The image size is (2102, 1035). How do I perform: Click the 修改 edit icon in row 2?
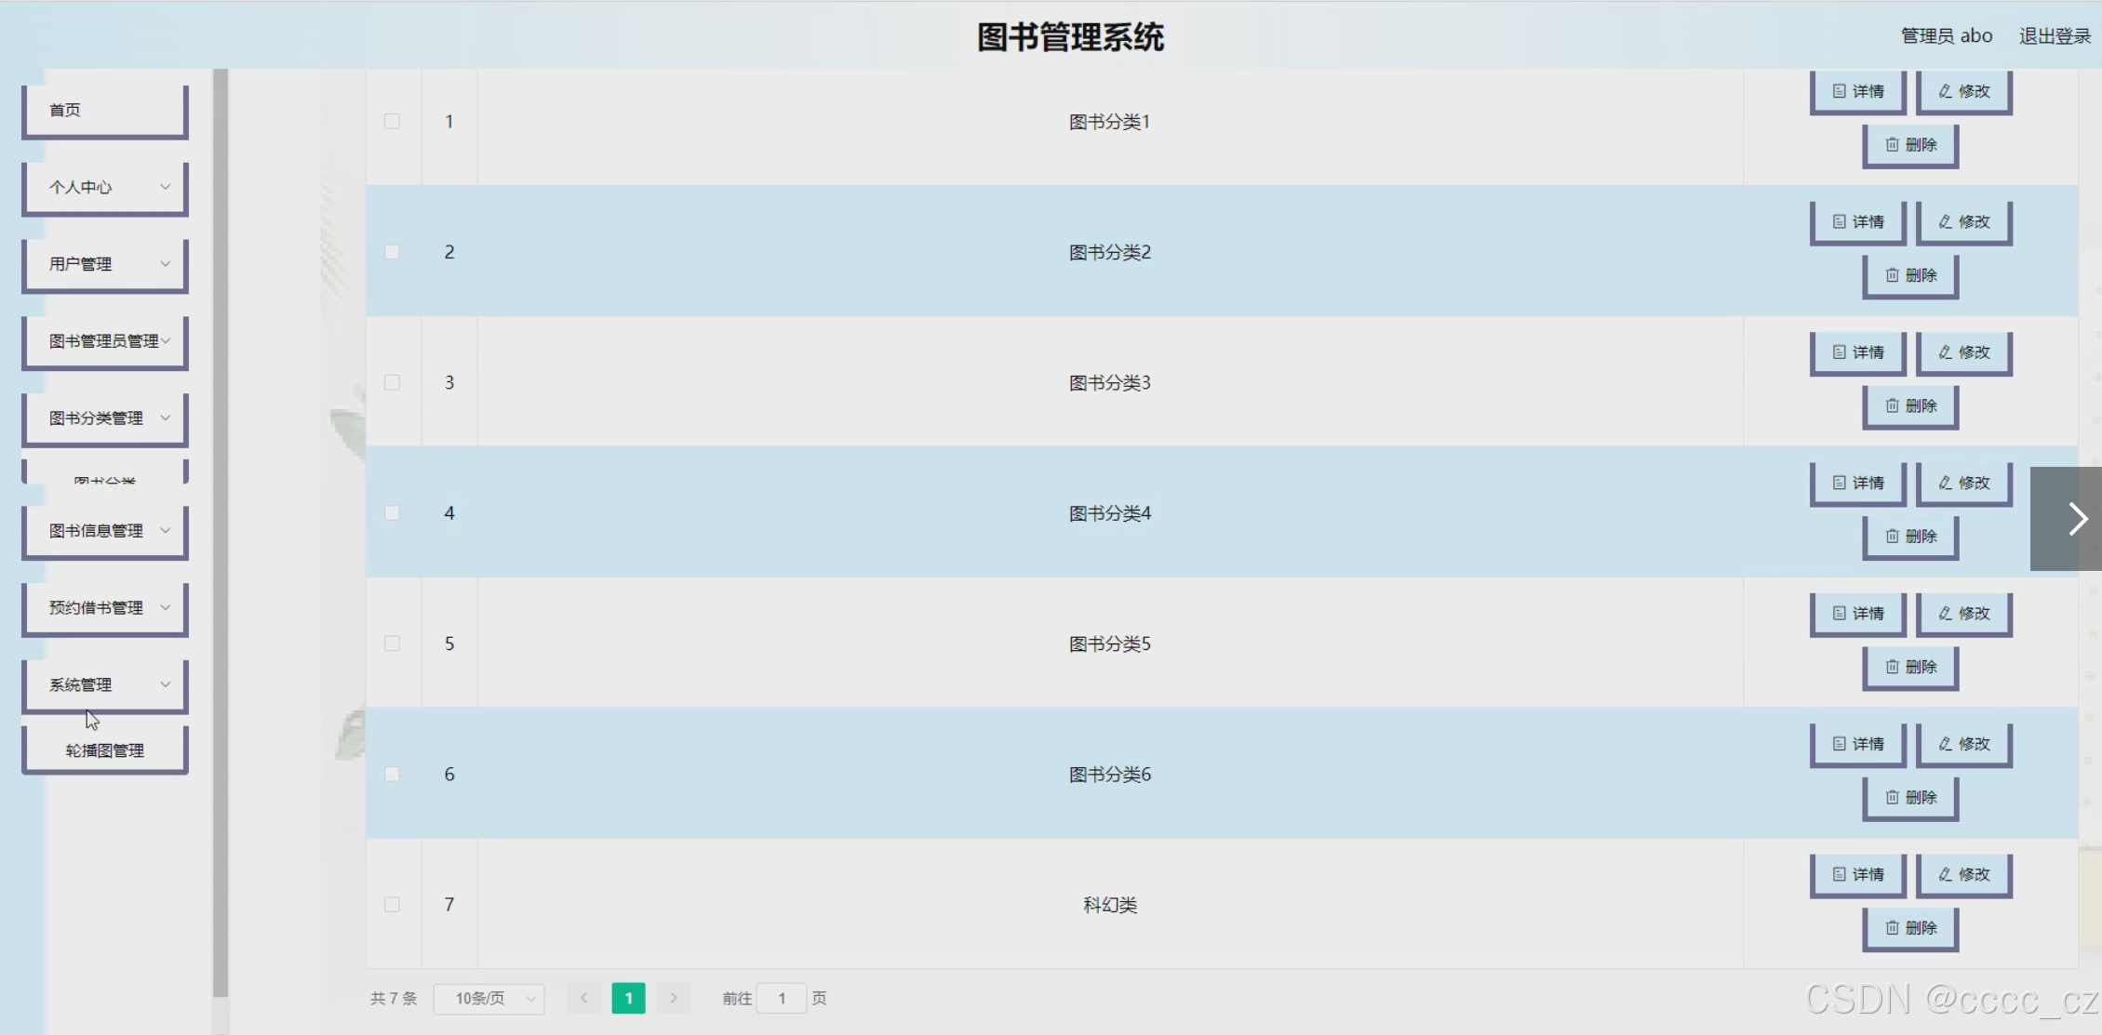pos(1946,221)
